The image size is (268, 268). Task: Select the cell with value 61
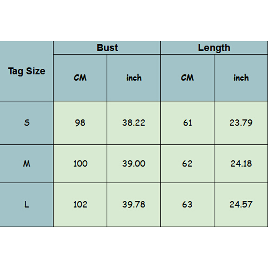coord(187,123)
